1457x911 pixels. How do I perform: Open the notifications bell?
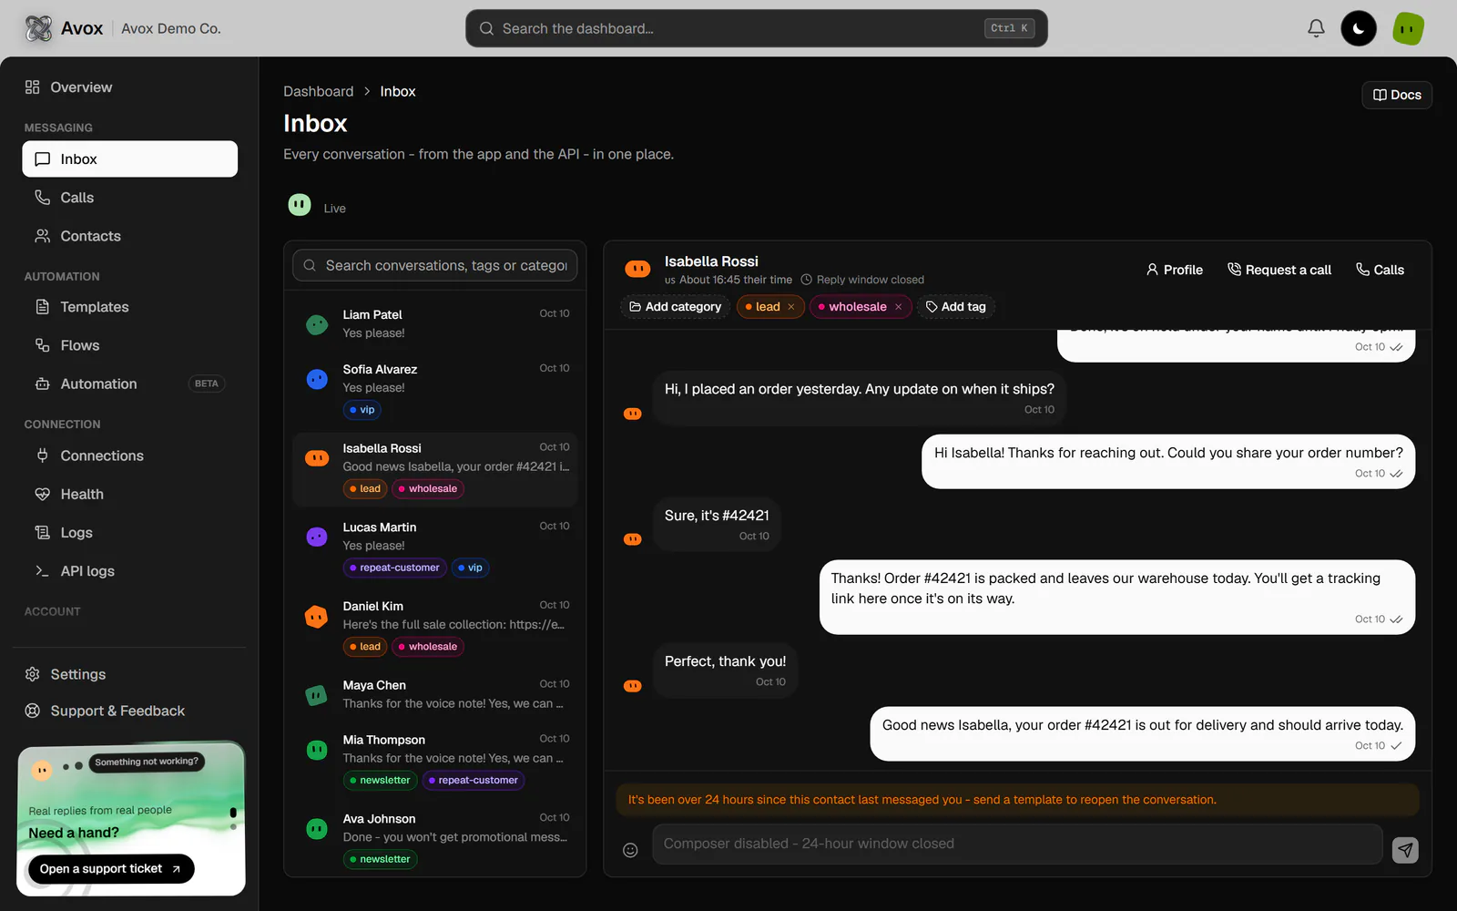point(1316,28)
